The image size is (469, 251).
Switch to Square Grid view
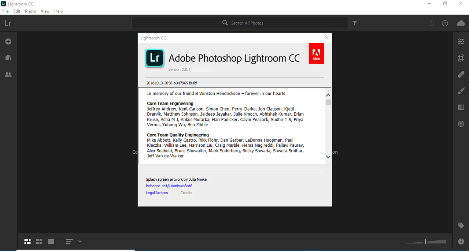pos(39,241)
